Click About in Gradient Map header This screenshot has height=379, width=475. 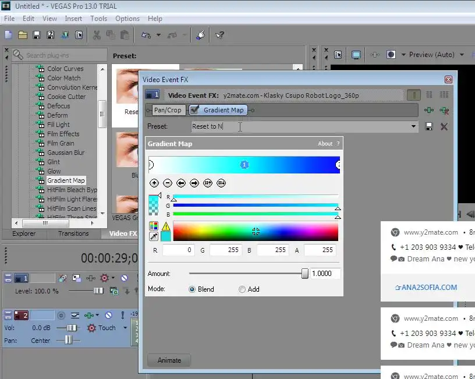point(325,144)
